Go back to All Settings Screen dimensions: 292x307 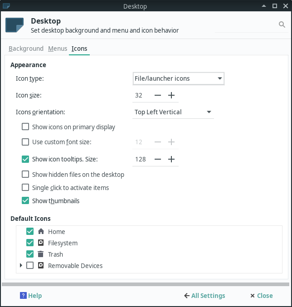tap(204, 296)
